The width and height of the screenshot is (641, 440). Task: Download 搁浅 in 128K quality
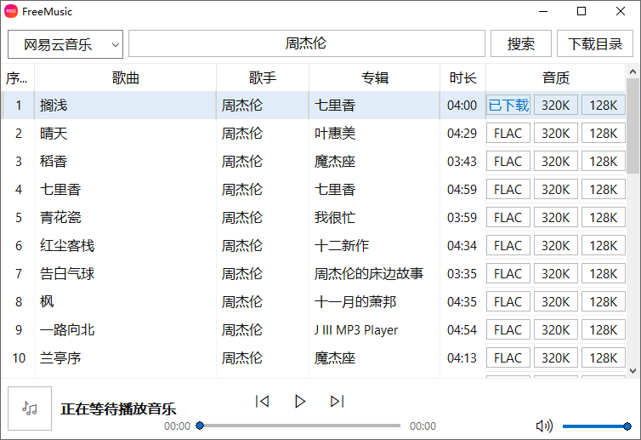[x=604, y=106]
